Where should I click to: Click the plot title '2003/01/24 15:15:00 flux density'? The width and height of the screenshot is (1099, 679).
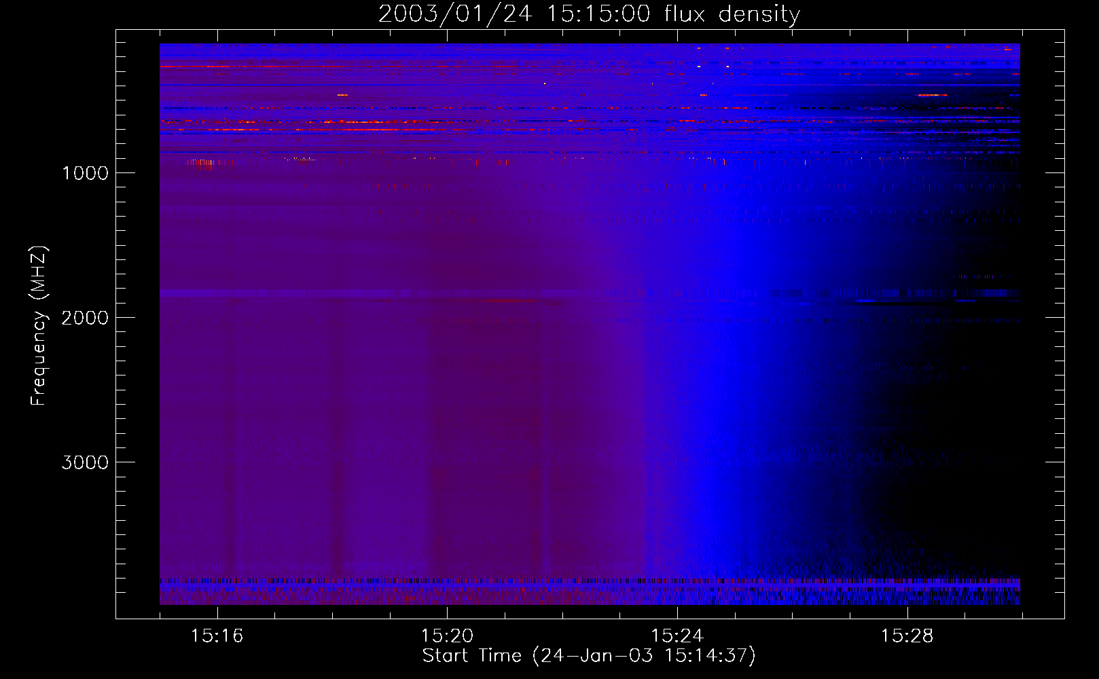(x=589, y=14)
